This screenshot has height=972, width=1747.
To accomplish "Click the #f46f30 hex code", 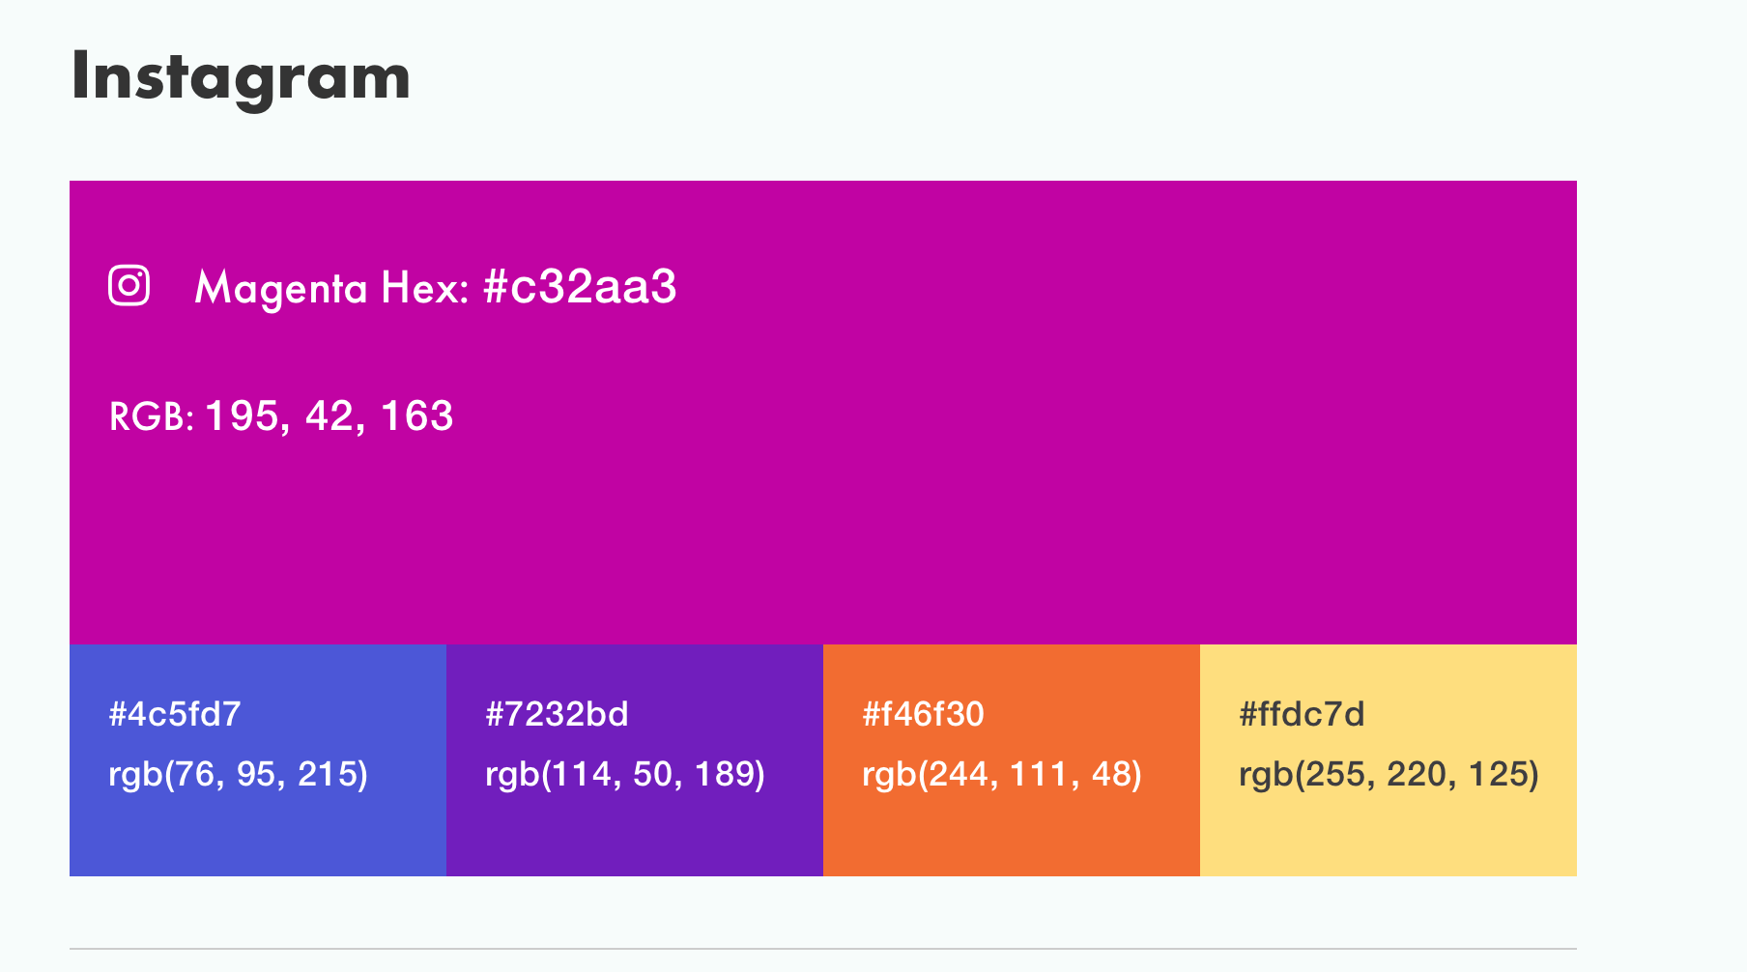I will pos(923,714).
